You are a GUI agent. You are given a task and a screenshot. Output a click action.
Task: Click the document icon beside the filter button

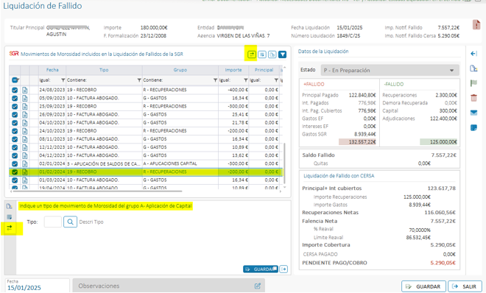272,54
